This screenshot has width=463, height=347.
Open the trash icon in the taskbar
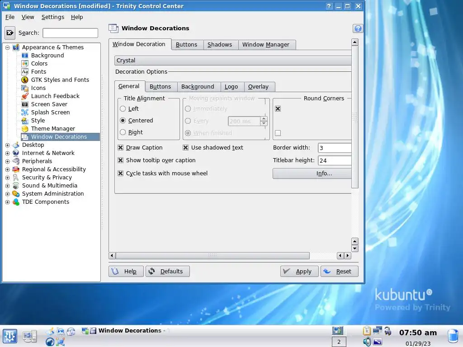click(453, 336)
